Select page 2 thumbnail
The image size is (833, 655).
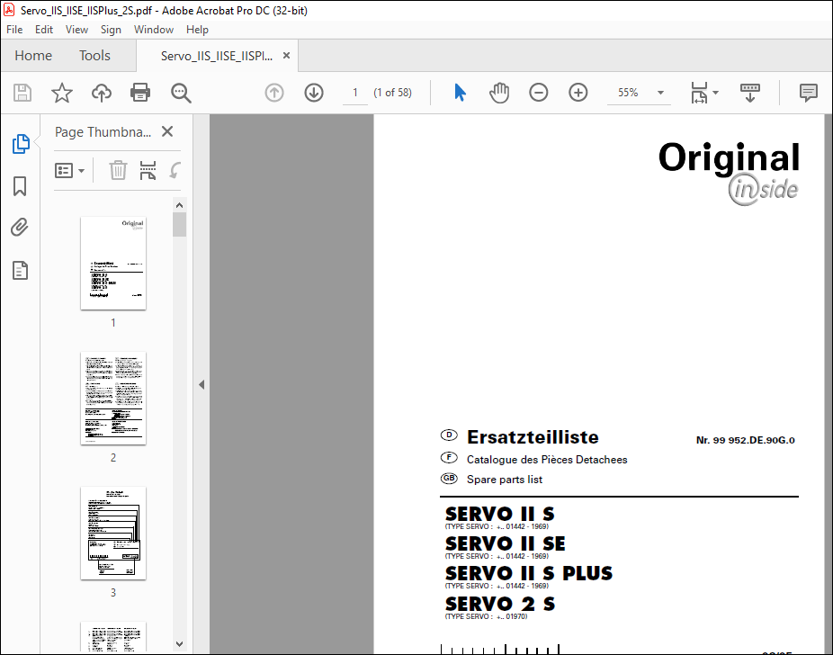[113, 399]
